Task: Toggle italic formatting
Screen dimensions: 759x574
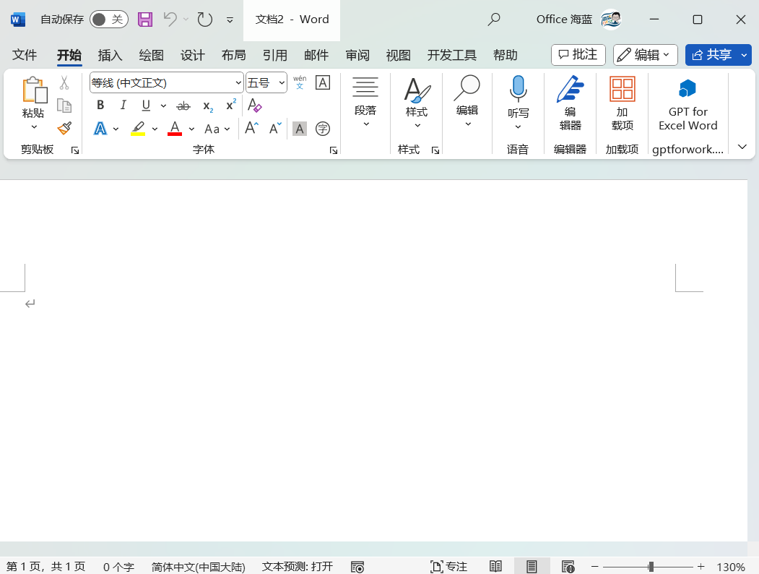Action: pyautogui.click(x=123, y=105)
